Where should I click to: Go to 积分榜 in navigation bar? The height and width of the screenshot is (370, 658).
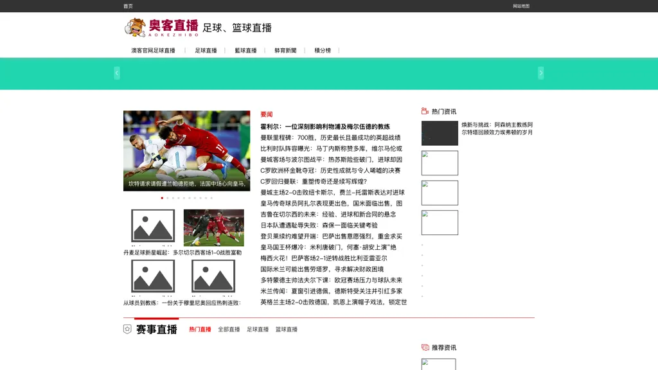point(323,50)
